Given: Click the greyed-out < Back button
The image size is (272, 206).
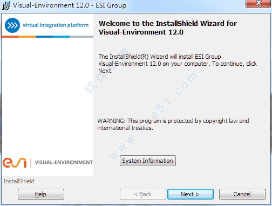Looking at the screenshot, I should [x=143, y=194].
